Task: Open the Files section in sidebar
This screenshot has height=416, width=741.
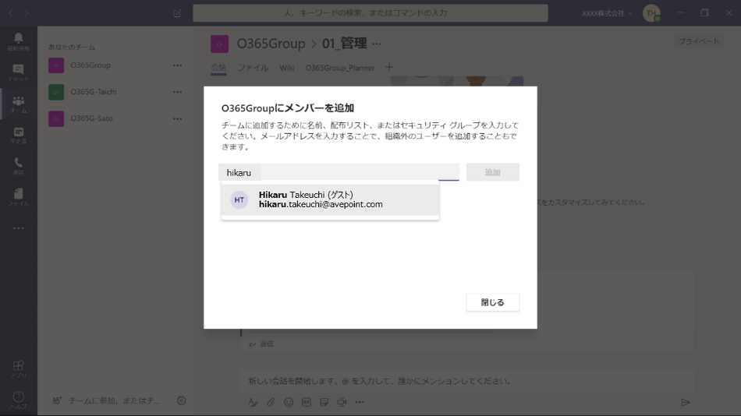Action: click(x=19, y=197)
